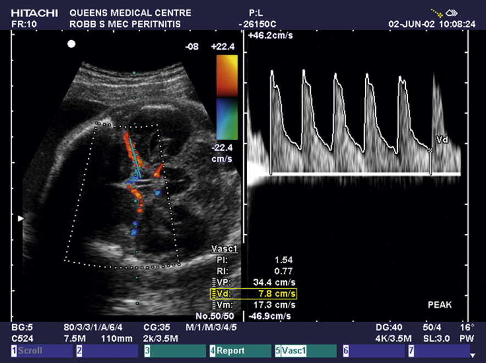Select the Scroll function key 1

(42, 351)
